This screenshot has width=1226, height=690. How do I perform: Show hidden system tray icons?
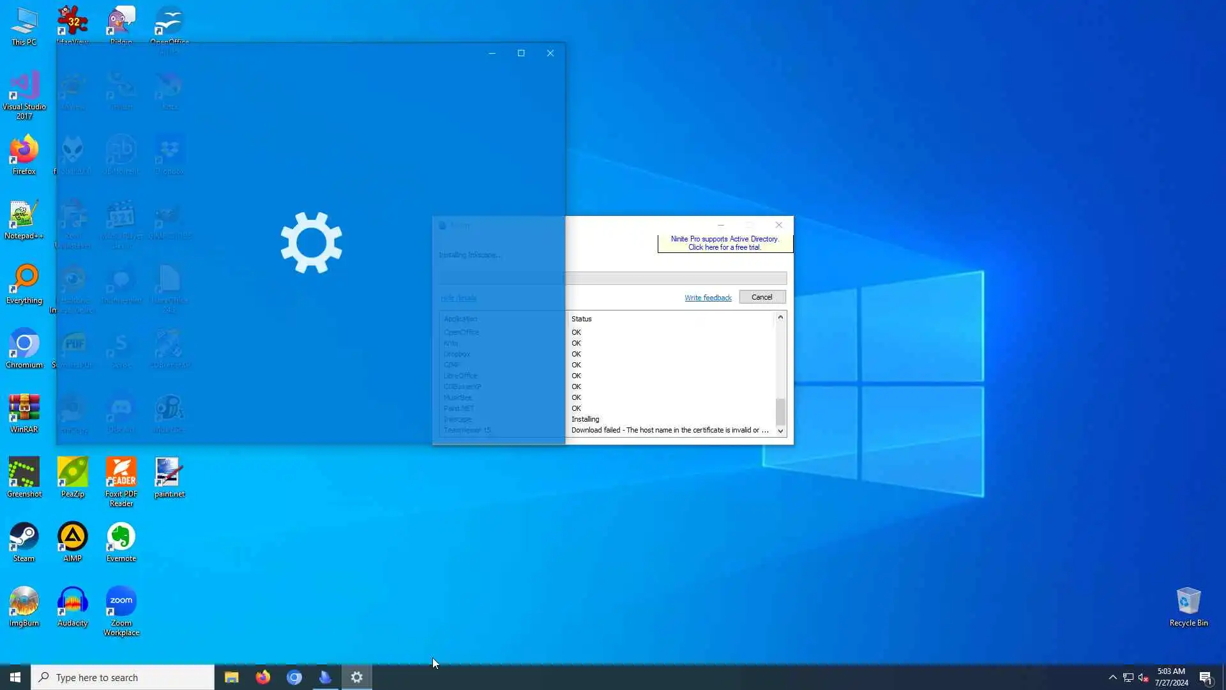[1112, 677]
